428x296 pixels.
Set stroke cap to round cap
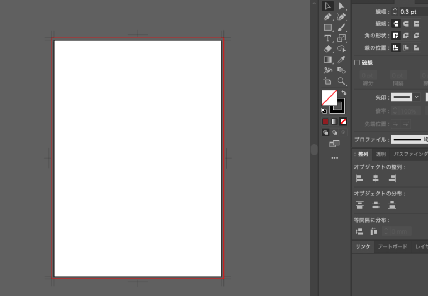[x=406, y=23]
